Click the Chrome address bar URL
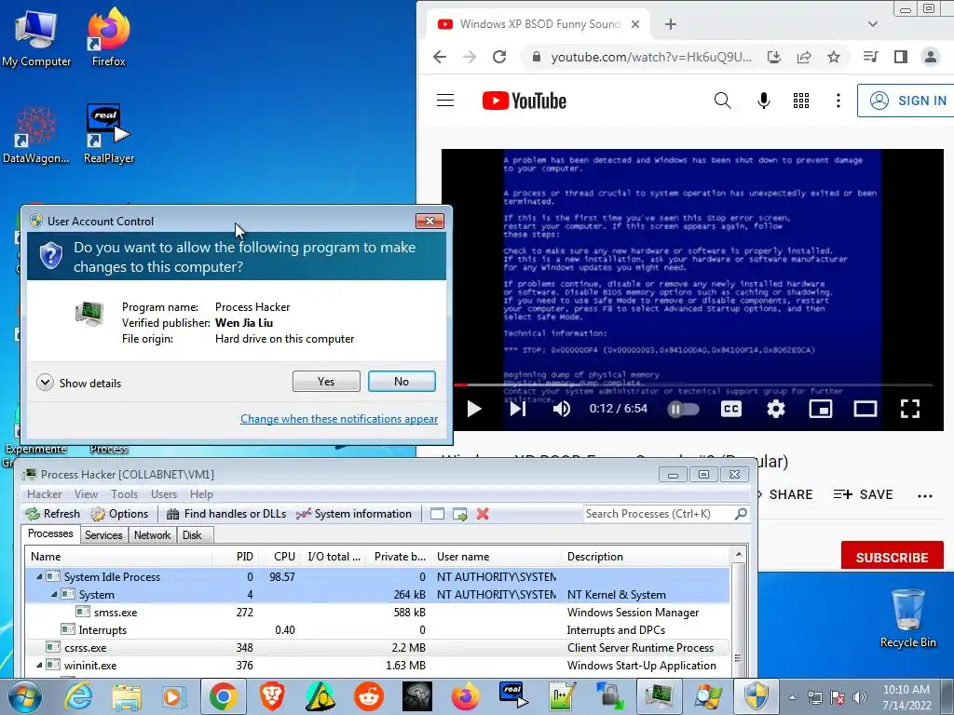This screenshot has width=954, height=715. 651,57
